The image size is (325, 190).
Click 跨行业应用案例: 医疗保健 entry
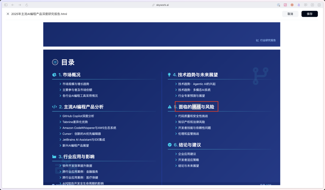[x=80, y=178]
